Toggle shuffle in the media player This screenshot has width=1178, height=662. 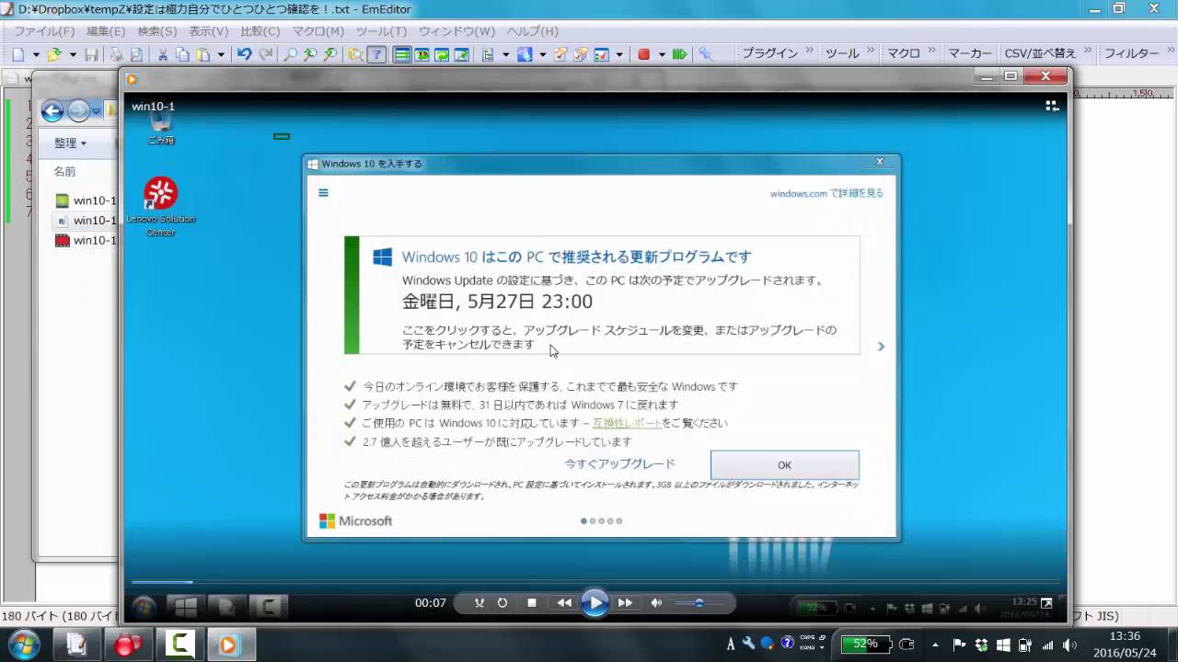479,603
